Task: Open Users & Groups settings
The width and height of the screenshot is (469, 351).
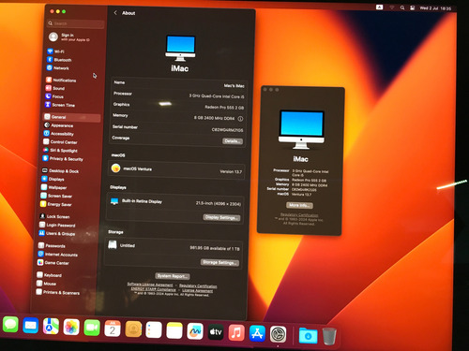Action: 57,233
